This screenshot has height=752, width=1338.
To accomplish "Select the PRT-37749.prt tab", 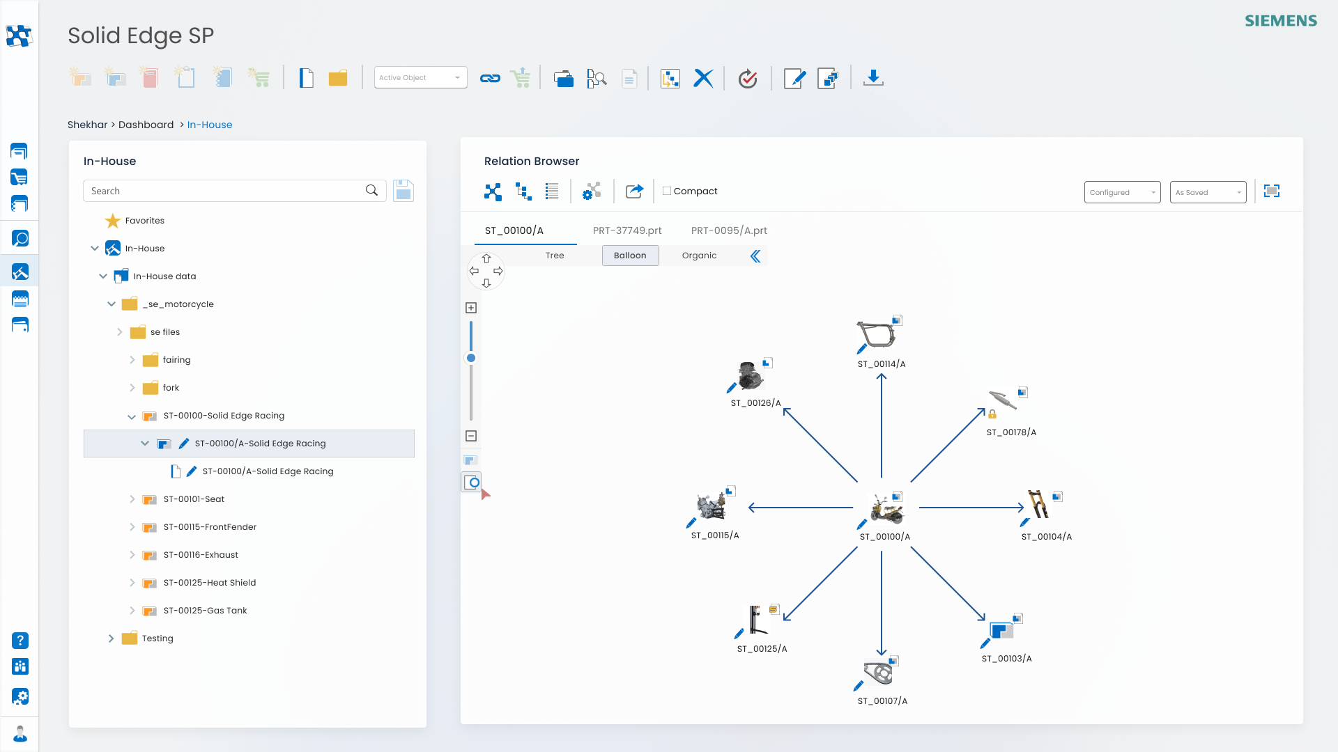I will (627, 230).
